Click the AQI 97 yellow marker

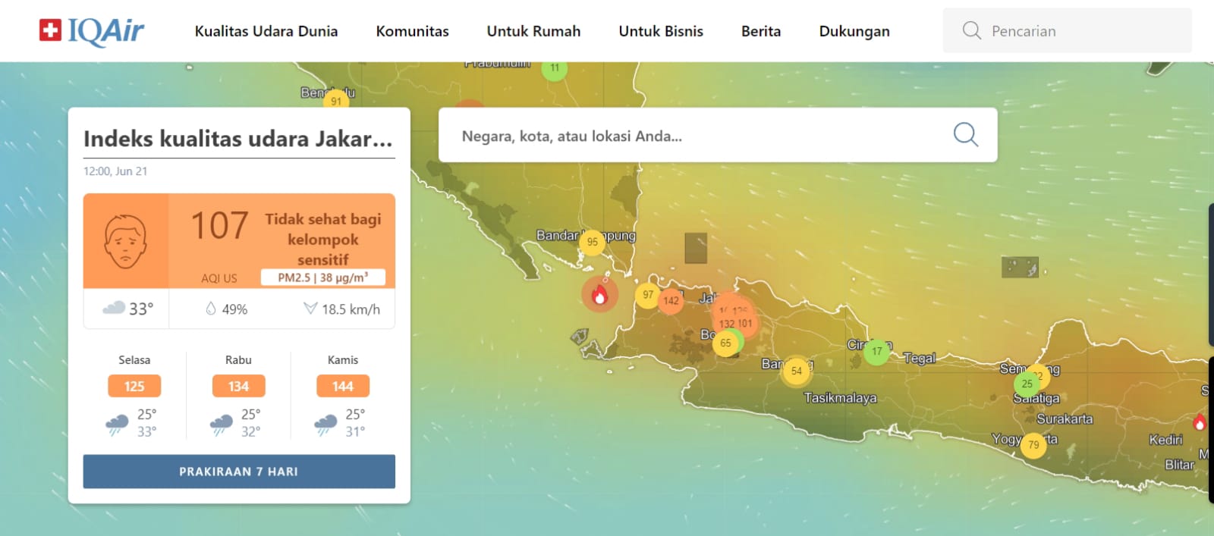pyautogui.click(x=647, y=295)
